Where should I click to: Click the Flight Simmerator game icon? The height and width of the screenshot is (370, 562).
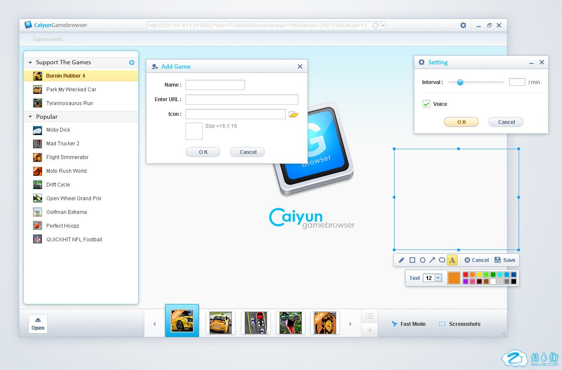38,157
